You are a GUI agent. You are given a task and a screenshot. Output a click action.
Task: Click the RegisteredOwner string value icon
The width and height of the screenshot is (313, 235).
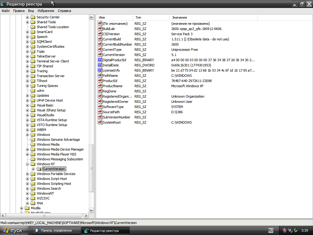pos(100,101)
